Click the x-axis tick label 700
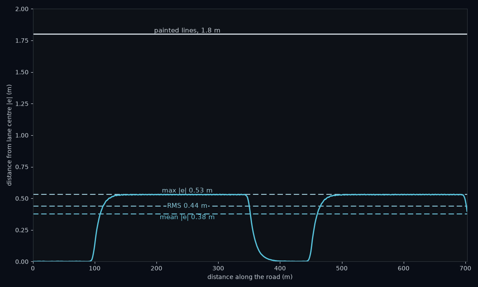Screen dimensions: 478x287 coord(465,268)
